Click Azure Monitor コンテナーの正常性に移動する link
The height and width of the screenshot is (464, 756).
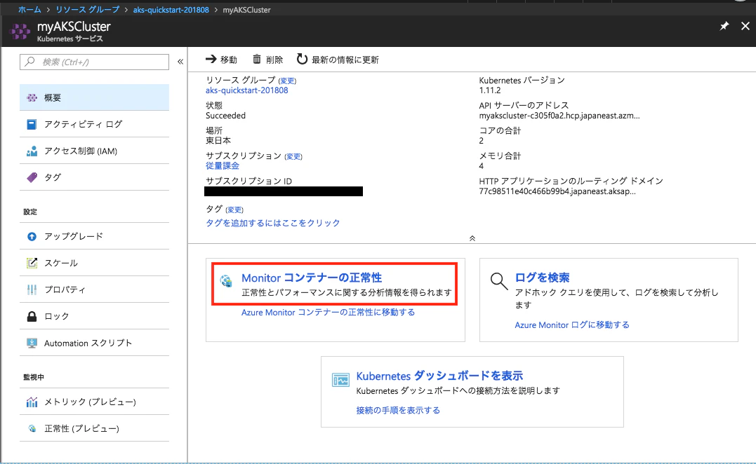(x=329, y=313)
